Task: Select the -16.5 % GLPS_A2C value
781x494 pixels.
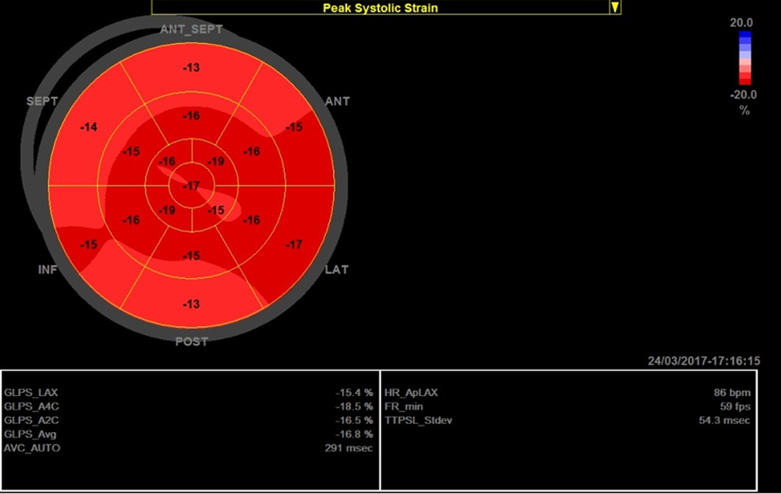Action: pos(354,421)
